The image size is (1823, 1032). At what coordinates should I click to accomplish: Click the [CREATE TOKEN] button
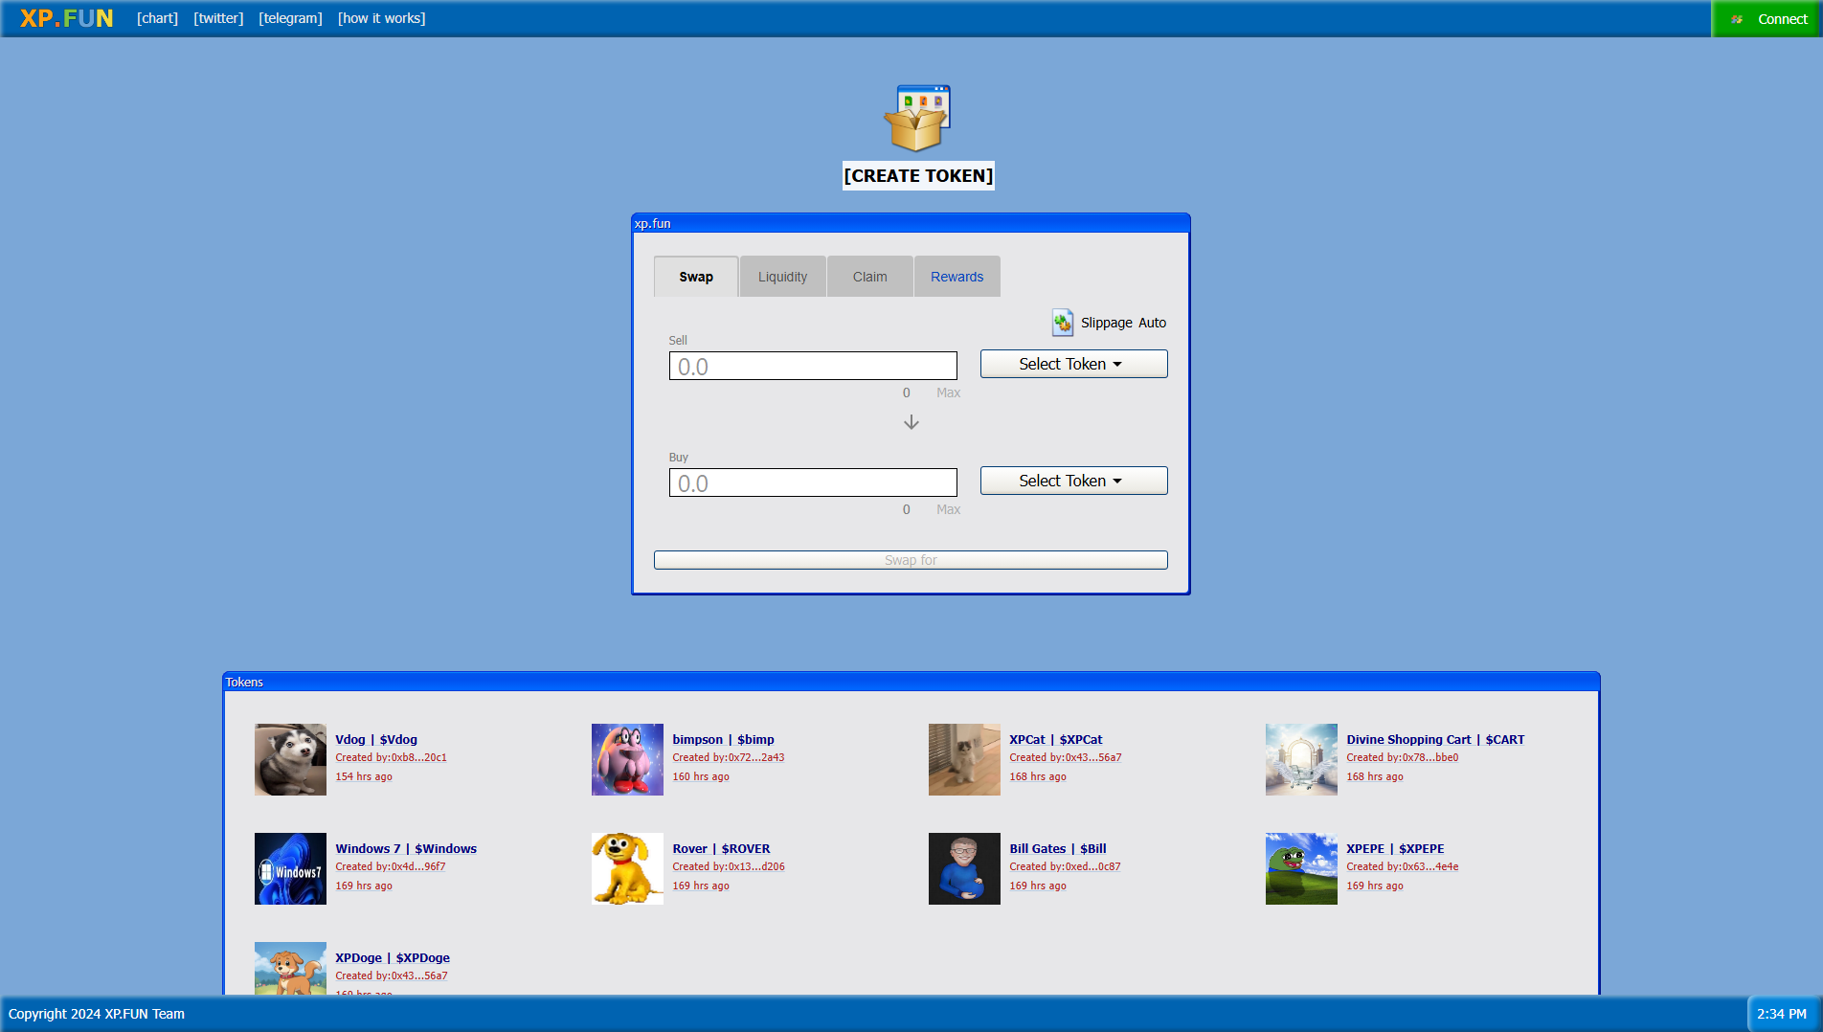pyautogui.click(x=918, y=175)
